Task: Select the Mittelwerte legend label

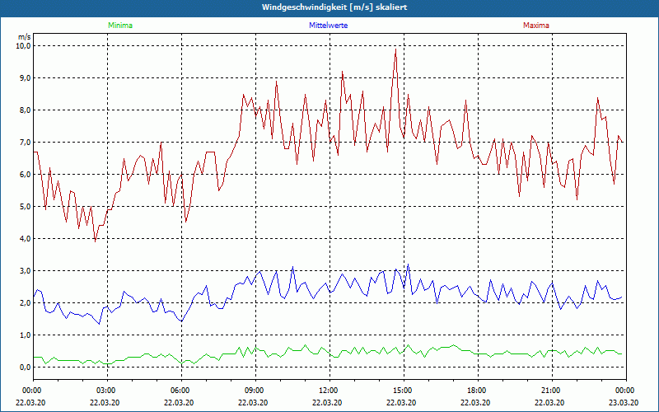Action: [x=328, y=26]
